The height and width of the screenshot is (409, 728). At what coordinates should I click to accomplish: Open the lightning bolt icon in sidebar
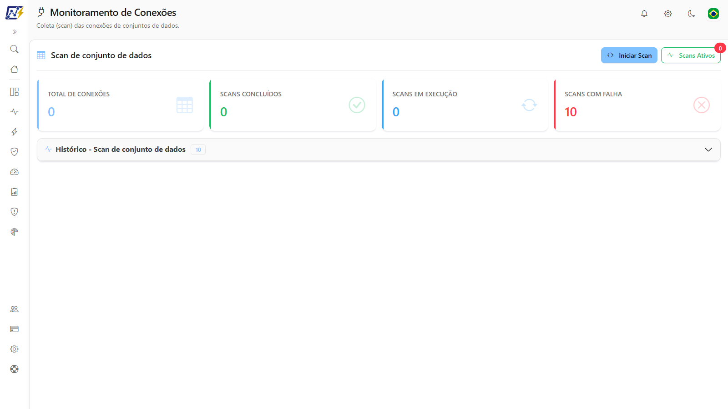coord(15,132)
